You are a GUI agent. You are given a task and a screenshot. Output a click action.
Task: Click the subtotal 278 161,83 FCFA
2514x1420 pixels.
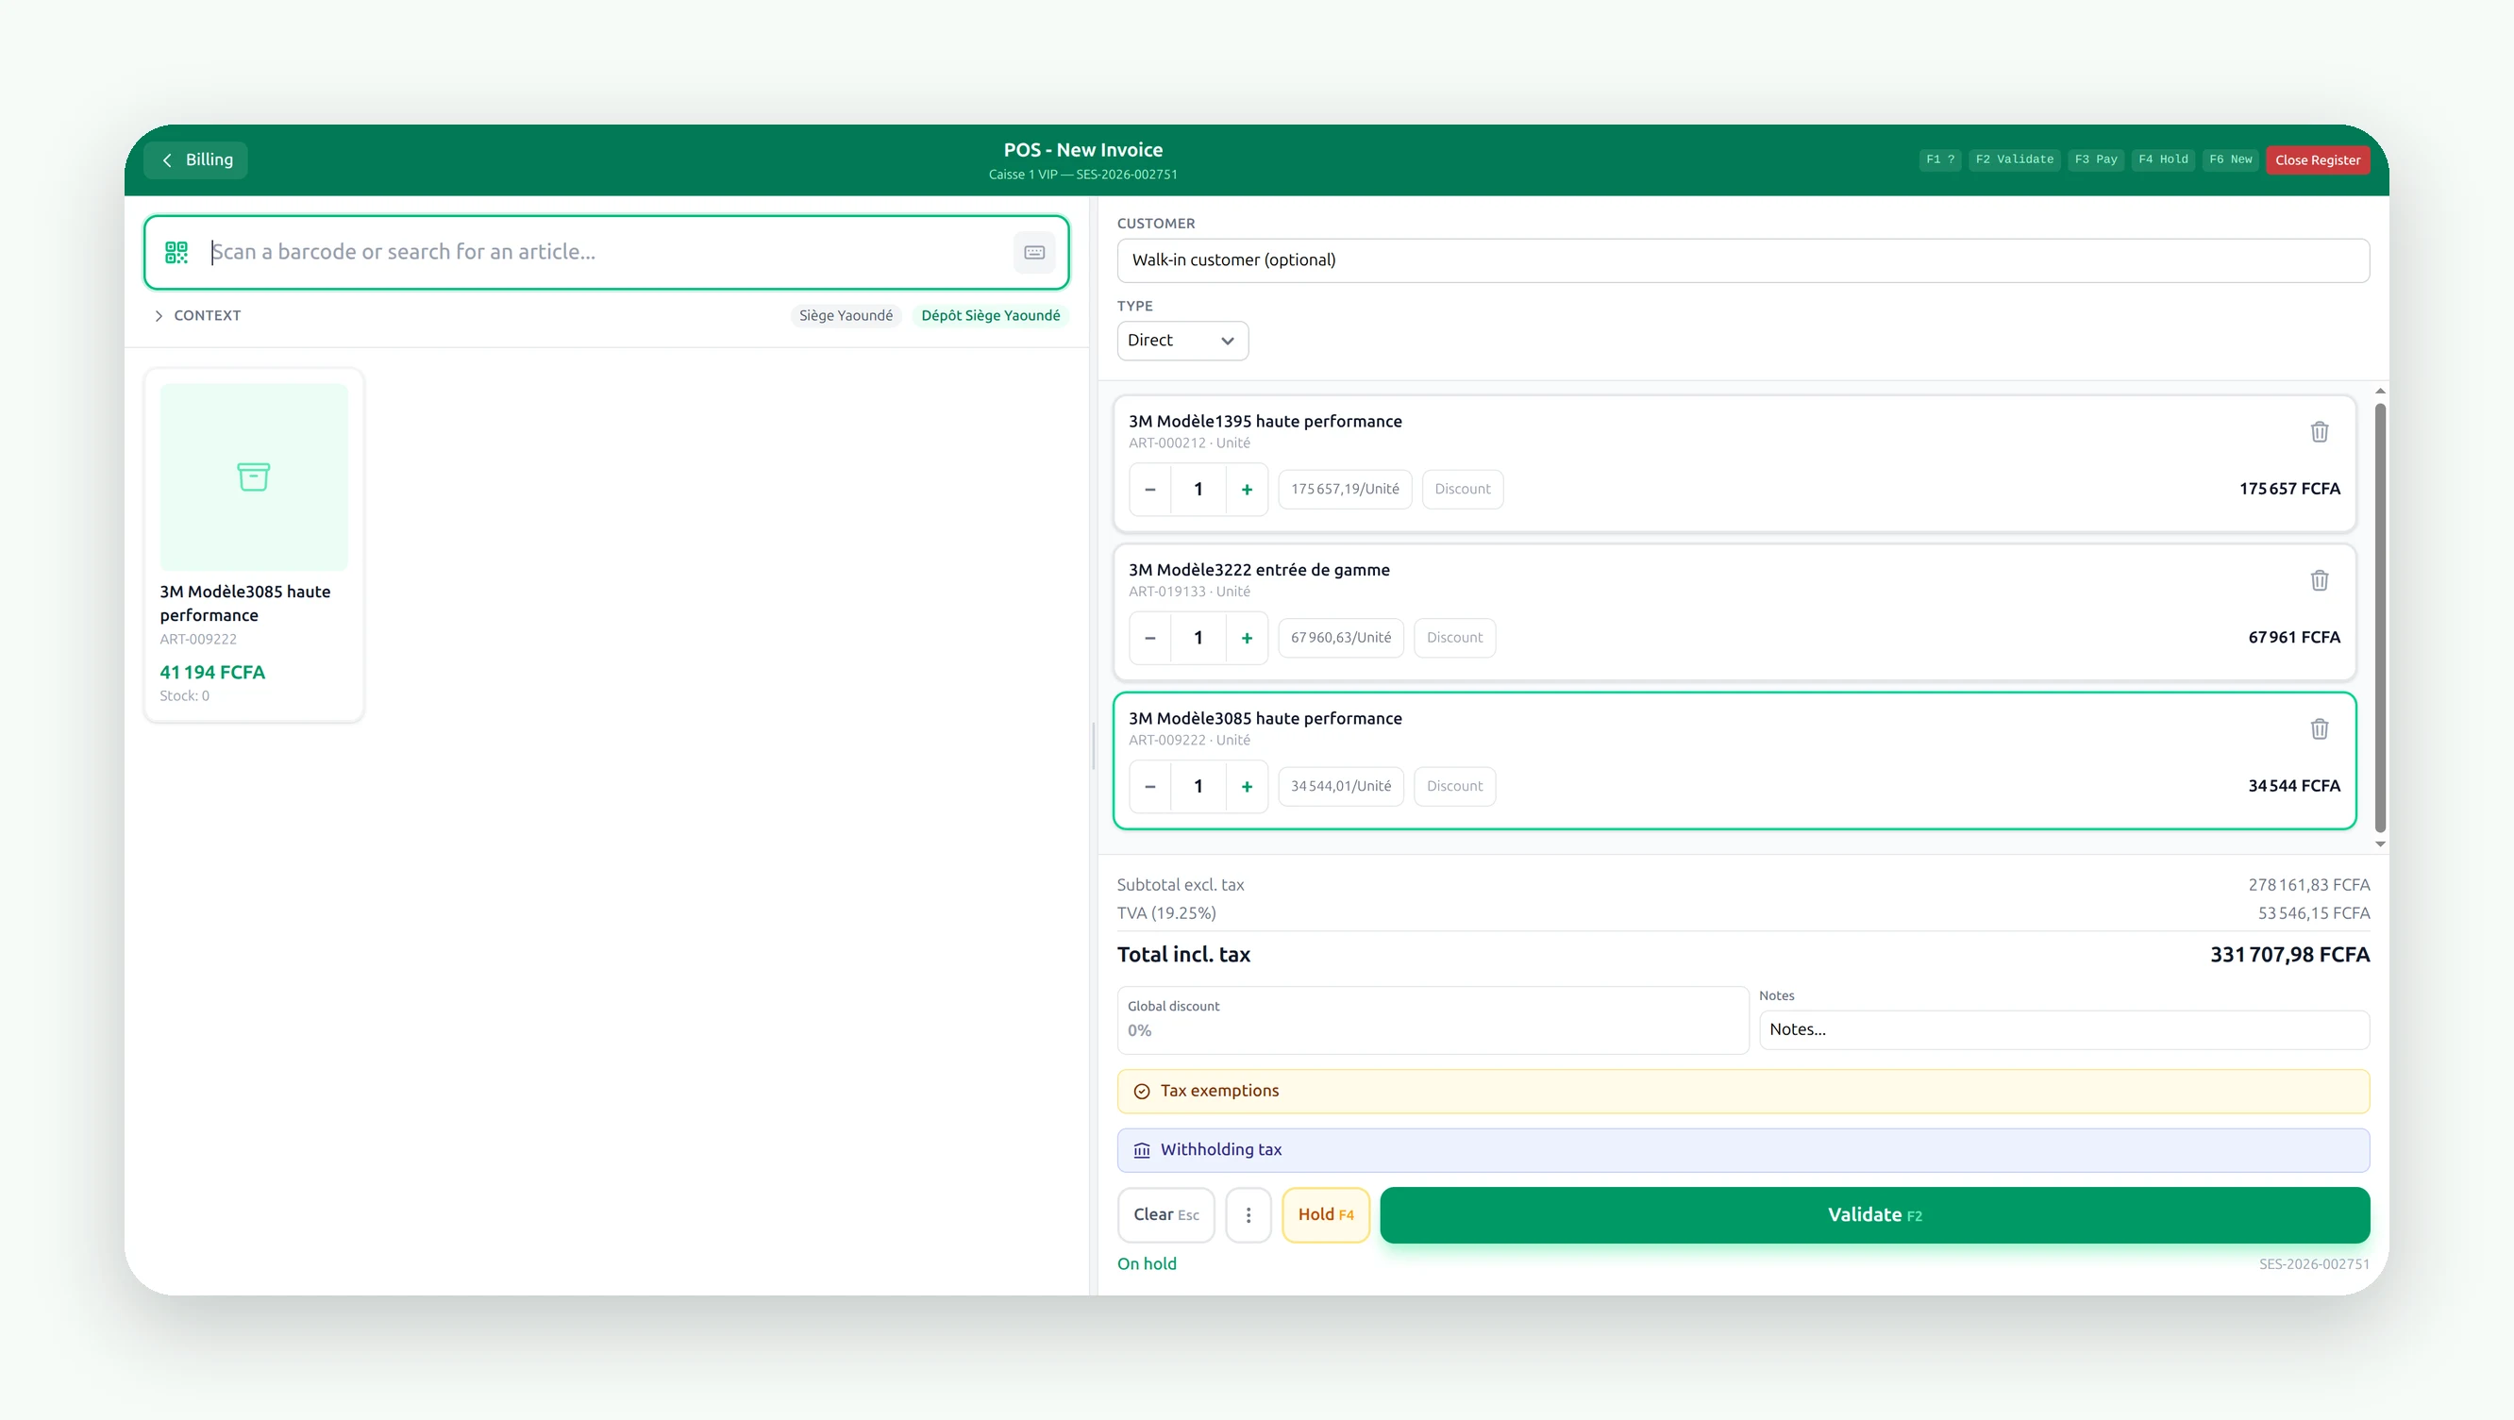click(x=2309, y=885)
